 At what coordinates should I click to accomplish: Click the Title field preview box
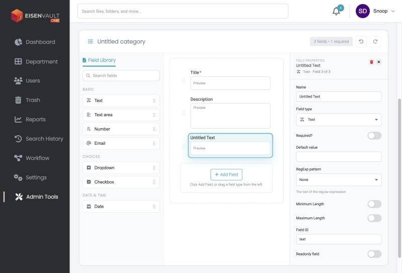tap(230, 83)
